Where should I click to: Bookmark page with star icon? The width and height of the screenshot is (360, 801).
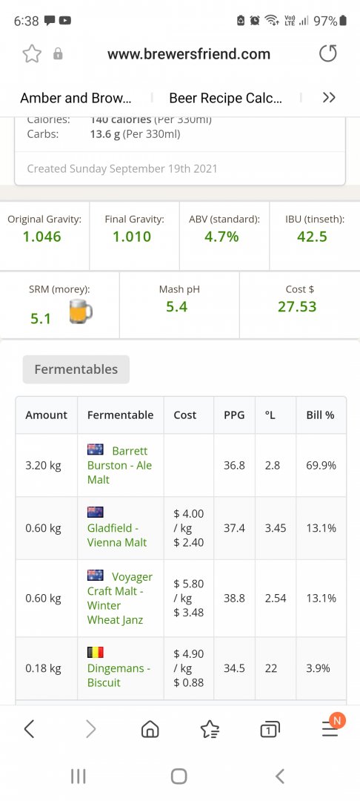32,53
